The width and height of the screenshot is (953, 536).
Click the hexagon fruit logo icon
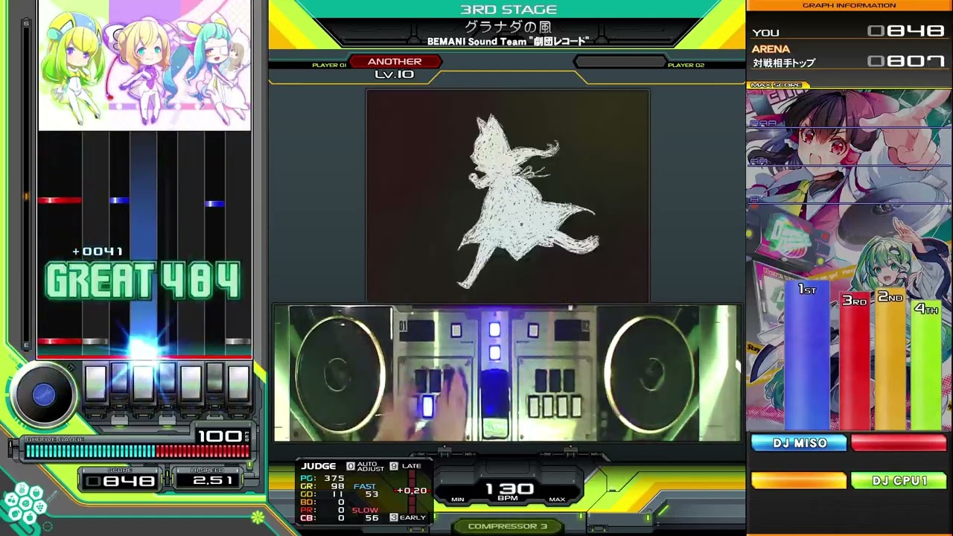(25, 503)
